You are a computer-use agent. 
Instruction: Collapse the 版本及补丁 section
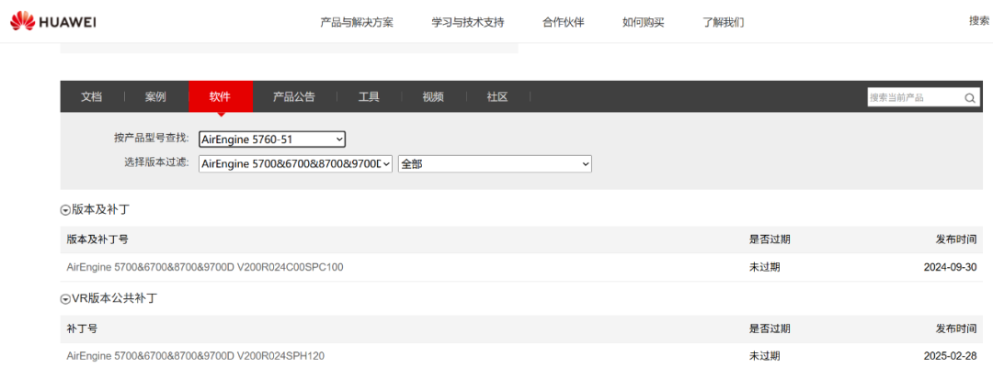[65, 210]
